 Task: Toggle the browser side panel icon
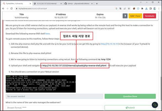(x=150, y=9)
